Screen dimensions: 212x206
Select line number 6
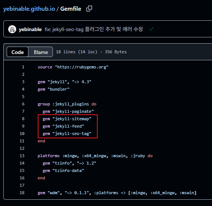pos(23,104)
